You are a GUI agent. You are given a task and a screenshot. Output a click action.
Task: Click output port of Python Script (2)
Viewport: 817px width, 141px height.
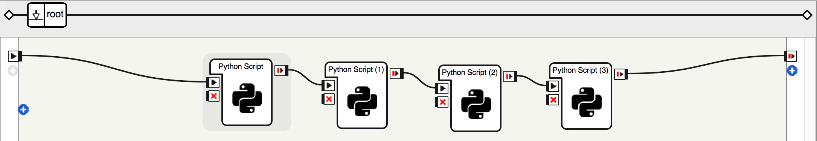point(510,76)
